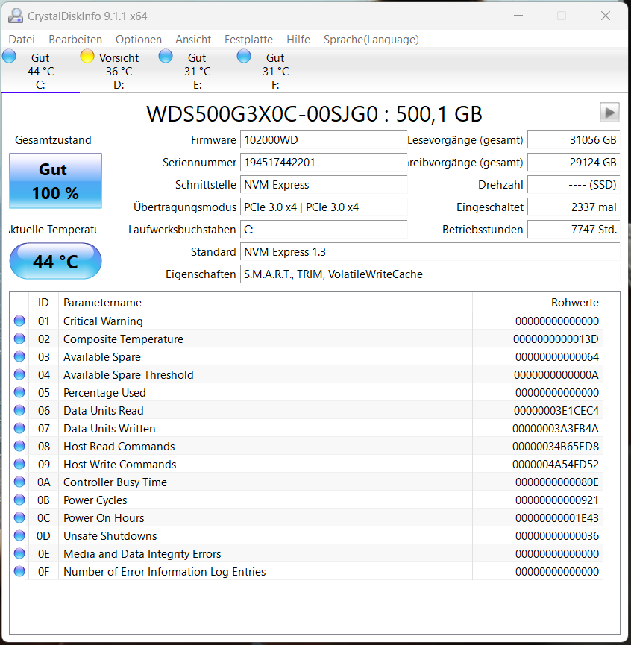Click the blue status orb for drive E:

click(166, 56)
